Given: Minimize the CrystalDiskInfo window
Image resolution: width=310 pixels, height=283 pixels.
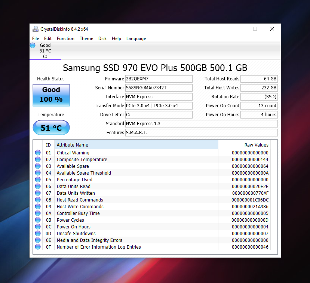Looking at the screenshot, I should [238, 29].
